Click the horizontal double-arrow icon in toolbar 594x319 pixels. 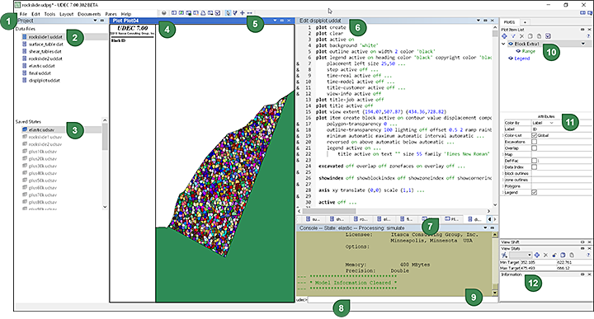(x=249, y=13)
